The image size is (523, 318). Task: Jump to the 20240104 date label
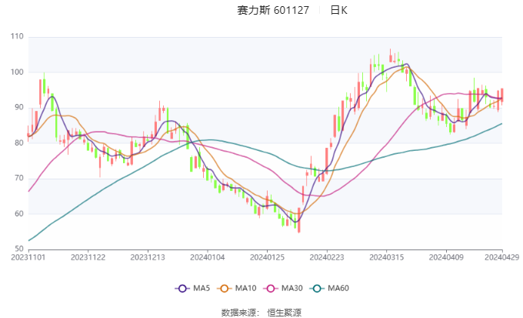pyautogui.click(x=208, y=258)
